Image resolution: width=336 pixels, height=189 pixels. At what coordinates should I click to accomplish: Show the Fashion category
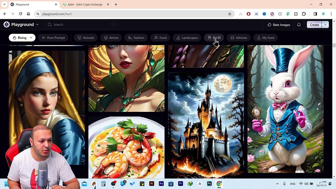click(136, 38)
